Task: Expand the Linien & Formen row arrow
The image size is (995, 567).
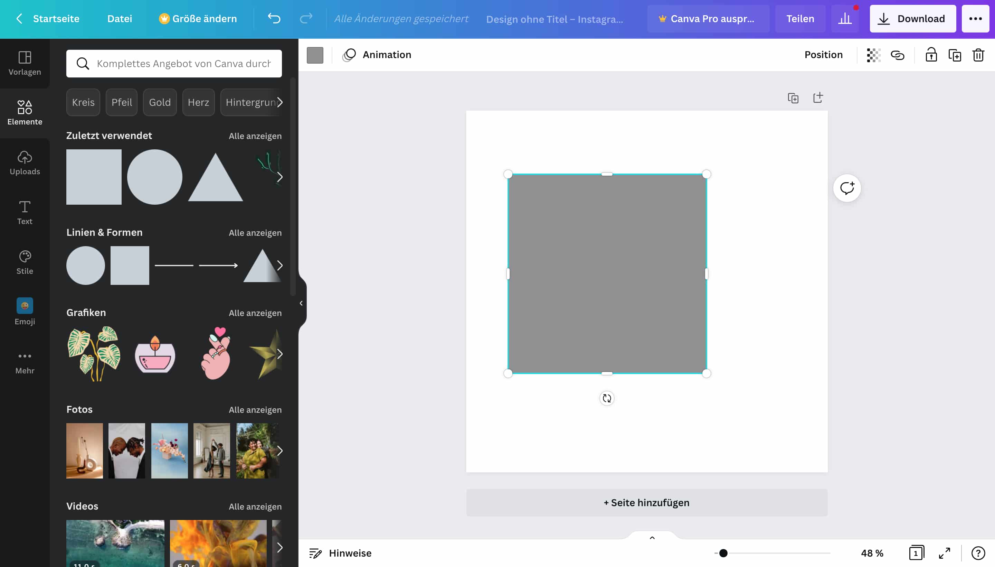Action: 280,266
